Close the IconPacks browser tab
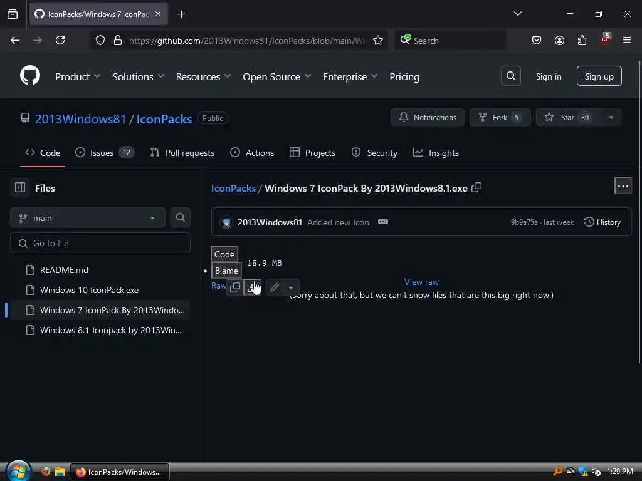 pyautogui.click(x=158, y=14)
